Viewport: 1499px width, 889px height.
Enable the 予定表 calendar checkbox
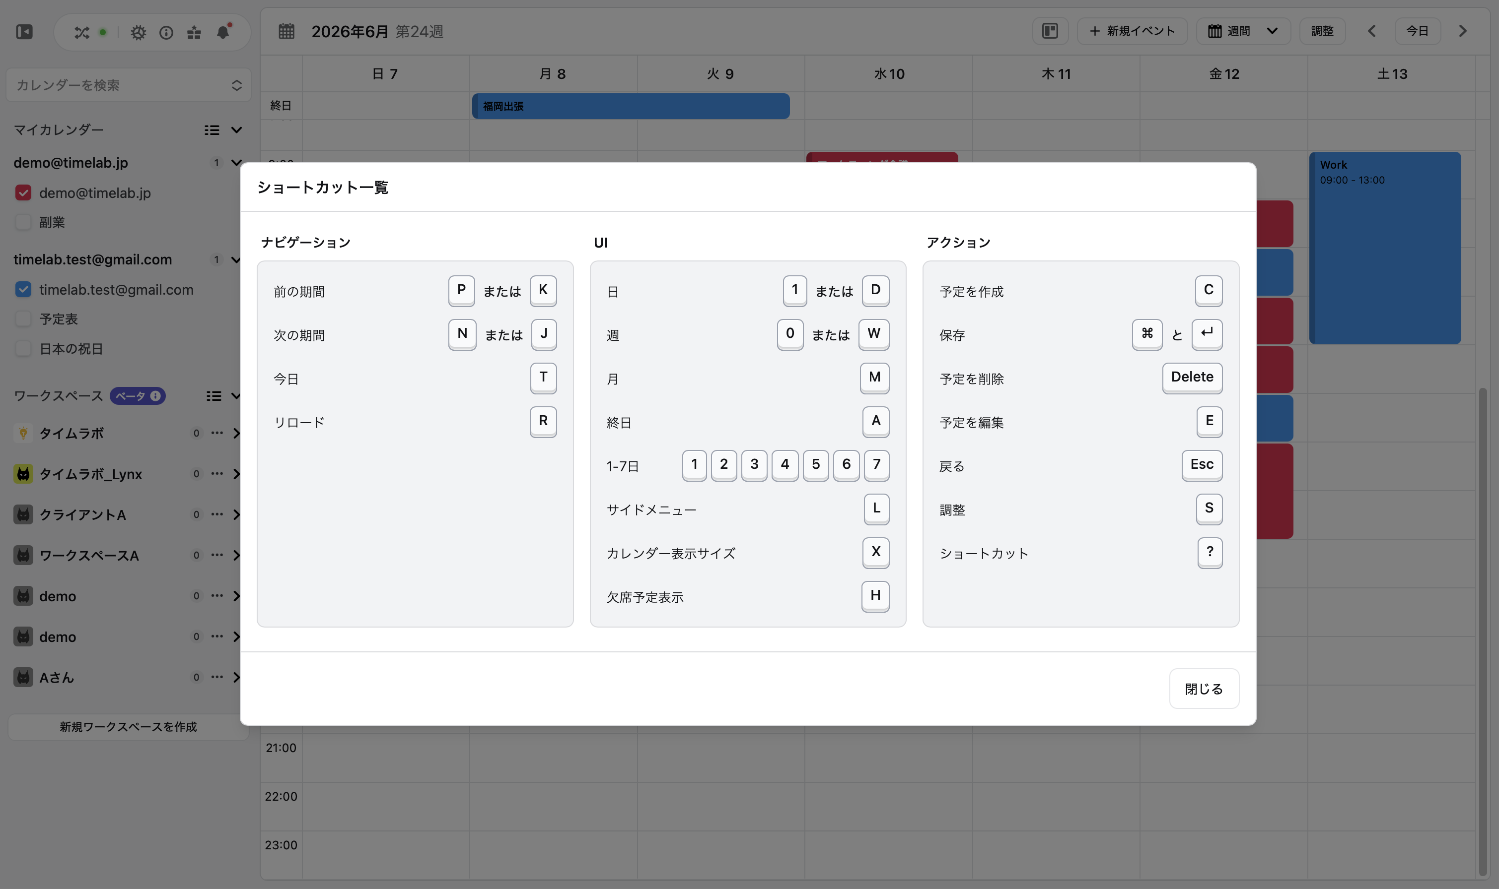click(x=23, y=318)
